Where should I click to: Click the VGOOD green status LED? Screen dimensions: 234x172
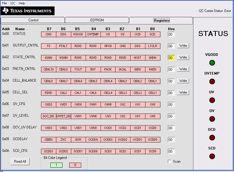point(212,63)
